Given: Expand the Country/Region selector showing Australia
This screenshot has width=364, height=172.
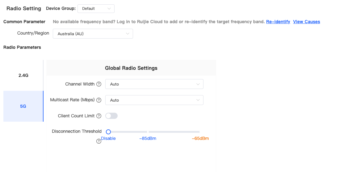Looking at the screenshot, I should pyautogui.click(x=93, y=34).
